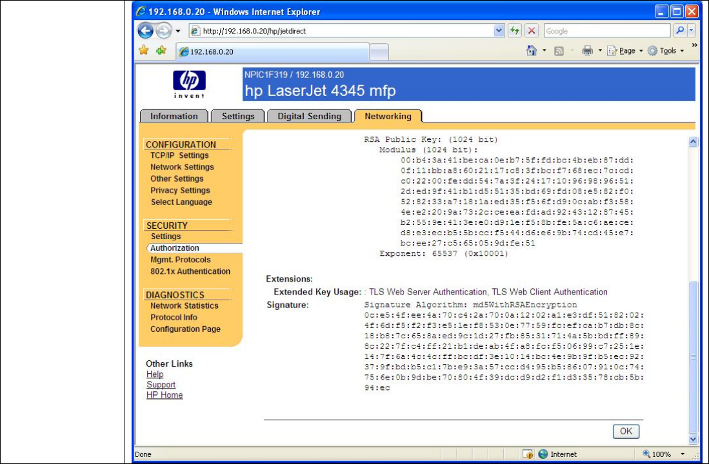Open Other Settings in sidebar
Viewport: 709px width, 464px height.
tap(177, 179)
